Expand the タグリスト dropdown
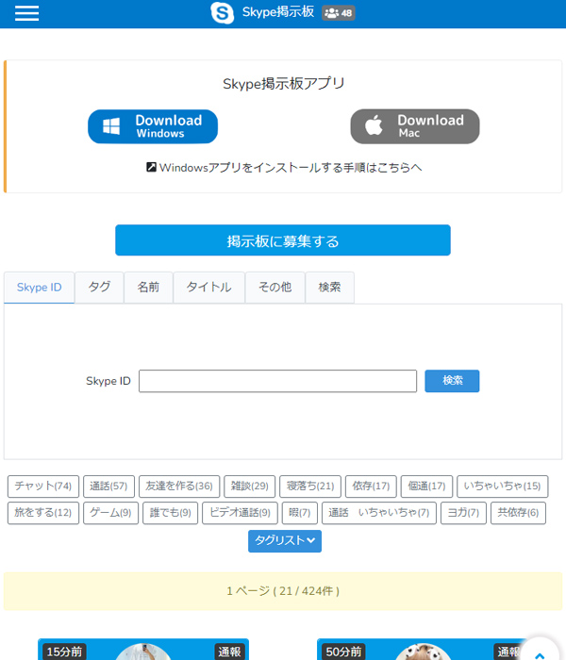This screenshot has width=566, height=660. point(285,541)
